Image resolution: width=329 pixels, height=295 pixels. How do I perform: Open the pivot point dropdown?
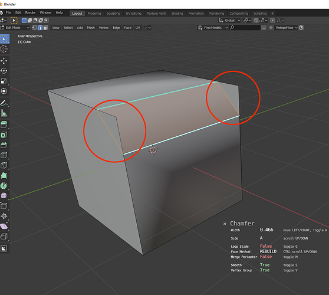[x=247, y=21]
